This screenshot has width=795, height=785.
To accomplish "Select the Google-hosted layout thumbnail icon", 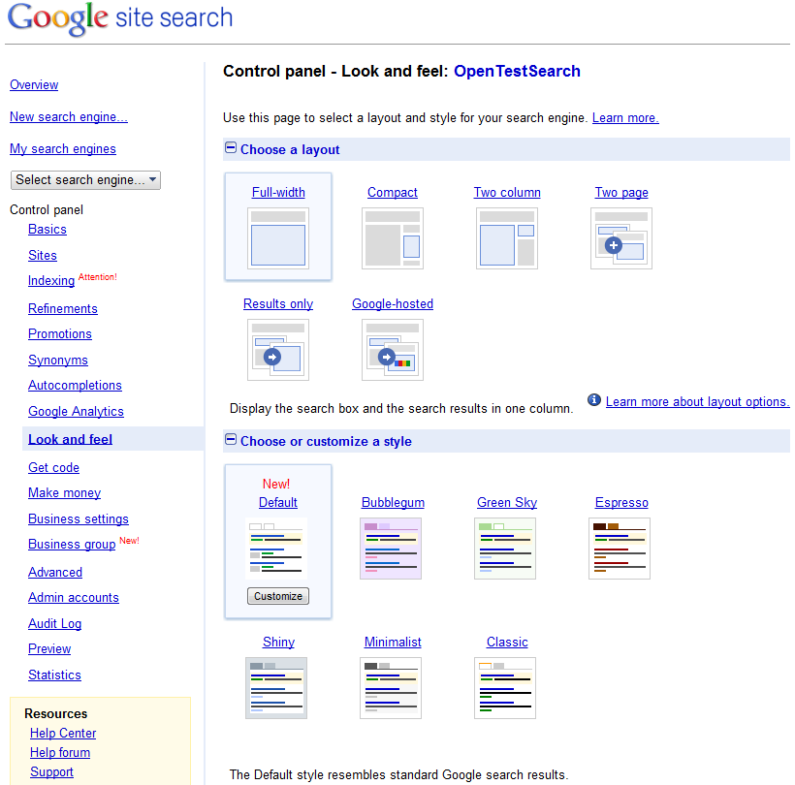I will [x=393, y=349].
